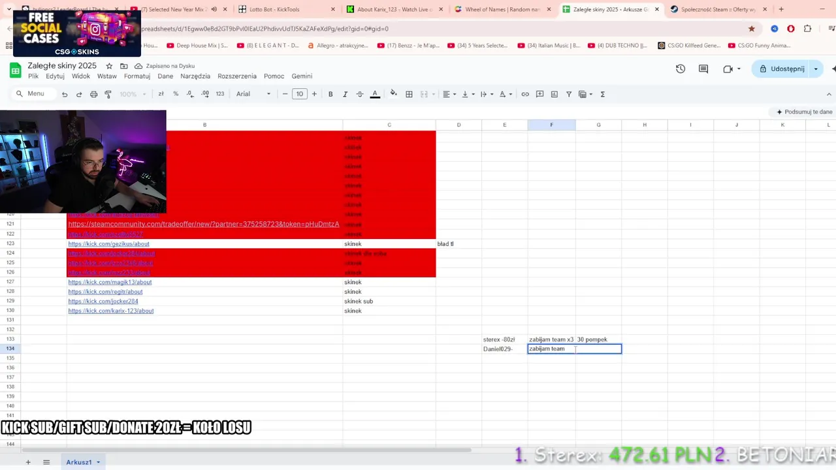836x470 pixels.
Task: Select the paint format roller tool
Action: pos(108,94)
